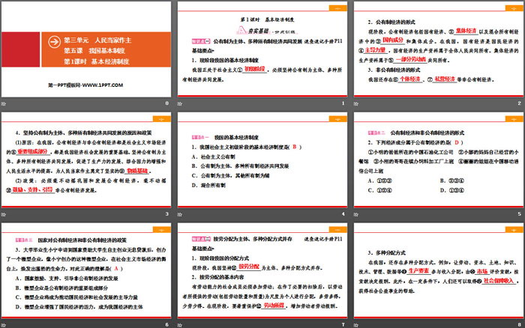Screen dimensions: 525x328
Task: Click slide number label "8"
Action: tap(519, 325)
